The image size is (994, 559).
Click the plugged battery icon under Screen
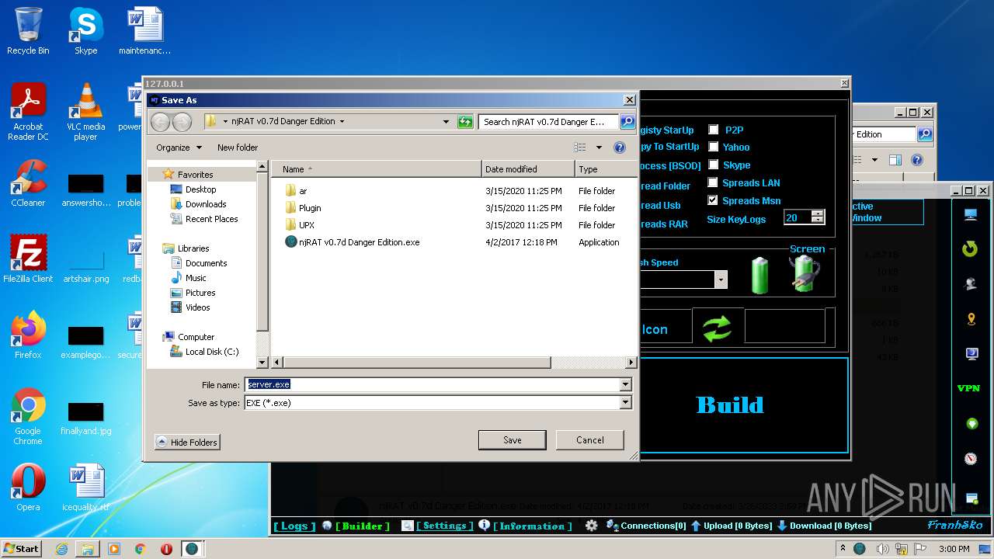point(805,274)
